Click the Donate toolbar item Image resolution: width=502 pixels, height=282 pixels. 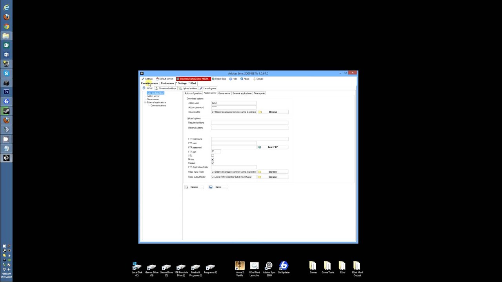tap(258, 79)
